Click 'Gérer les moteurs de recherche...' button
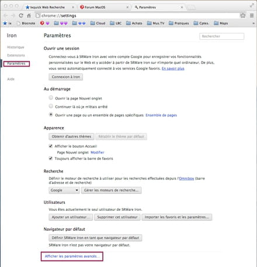Screen dimensions: 257x267 point(111,190)
